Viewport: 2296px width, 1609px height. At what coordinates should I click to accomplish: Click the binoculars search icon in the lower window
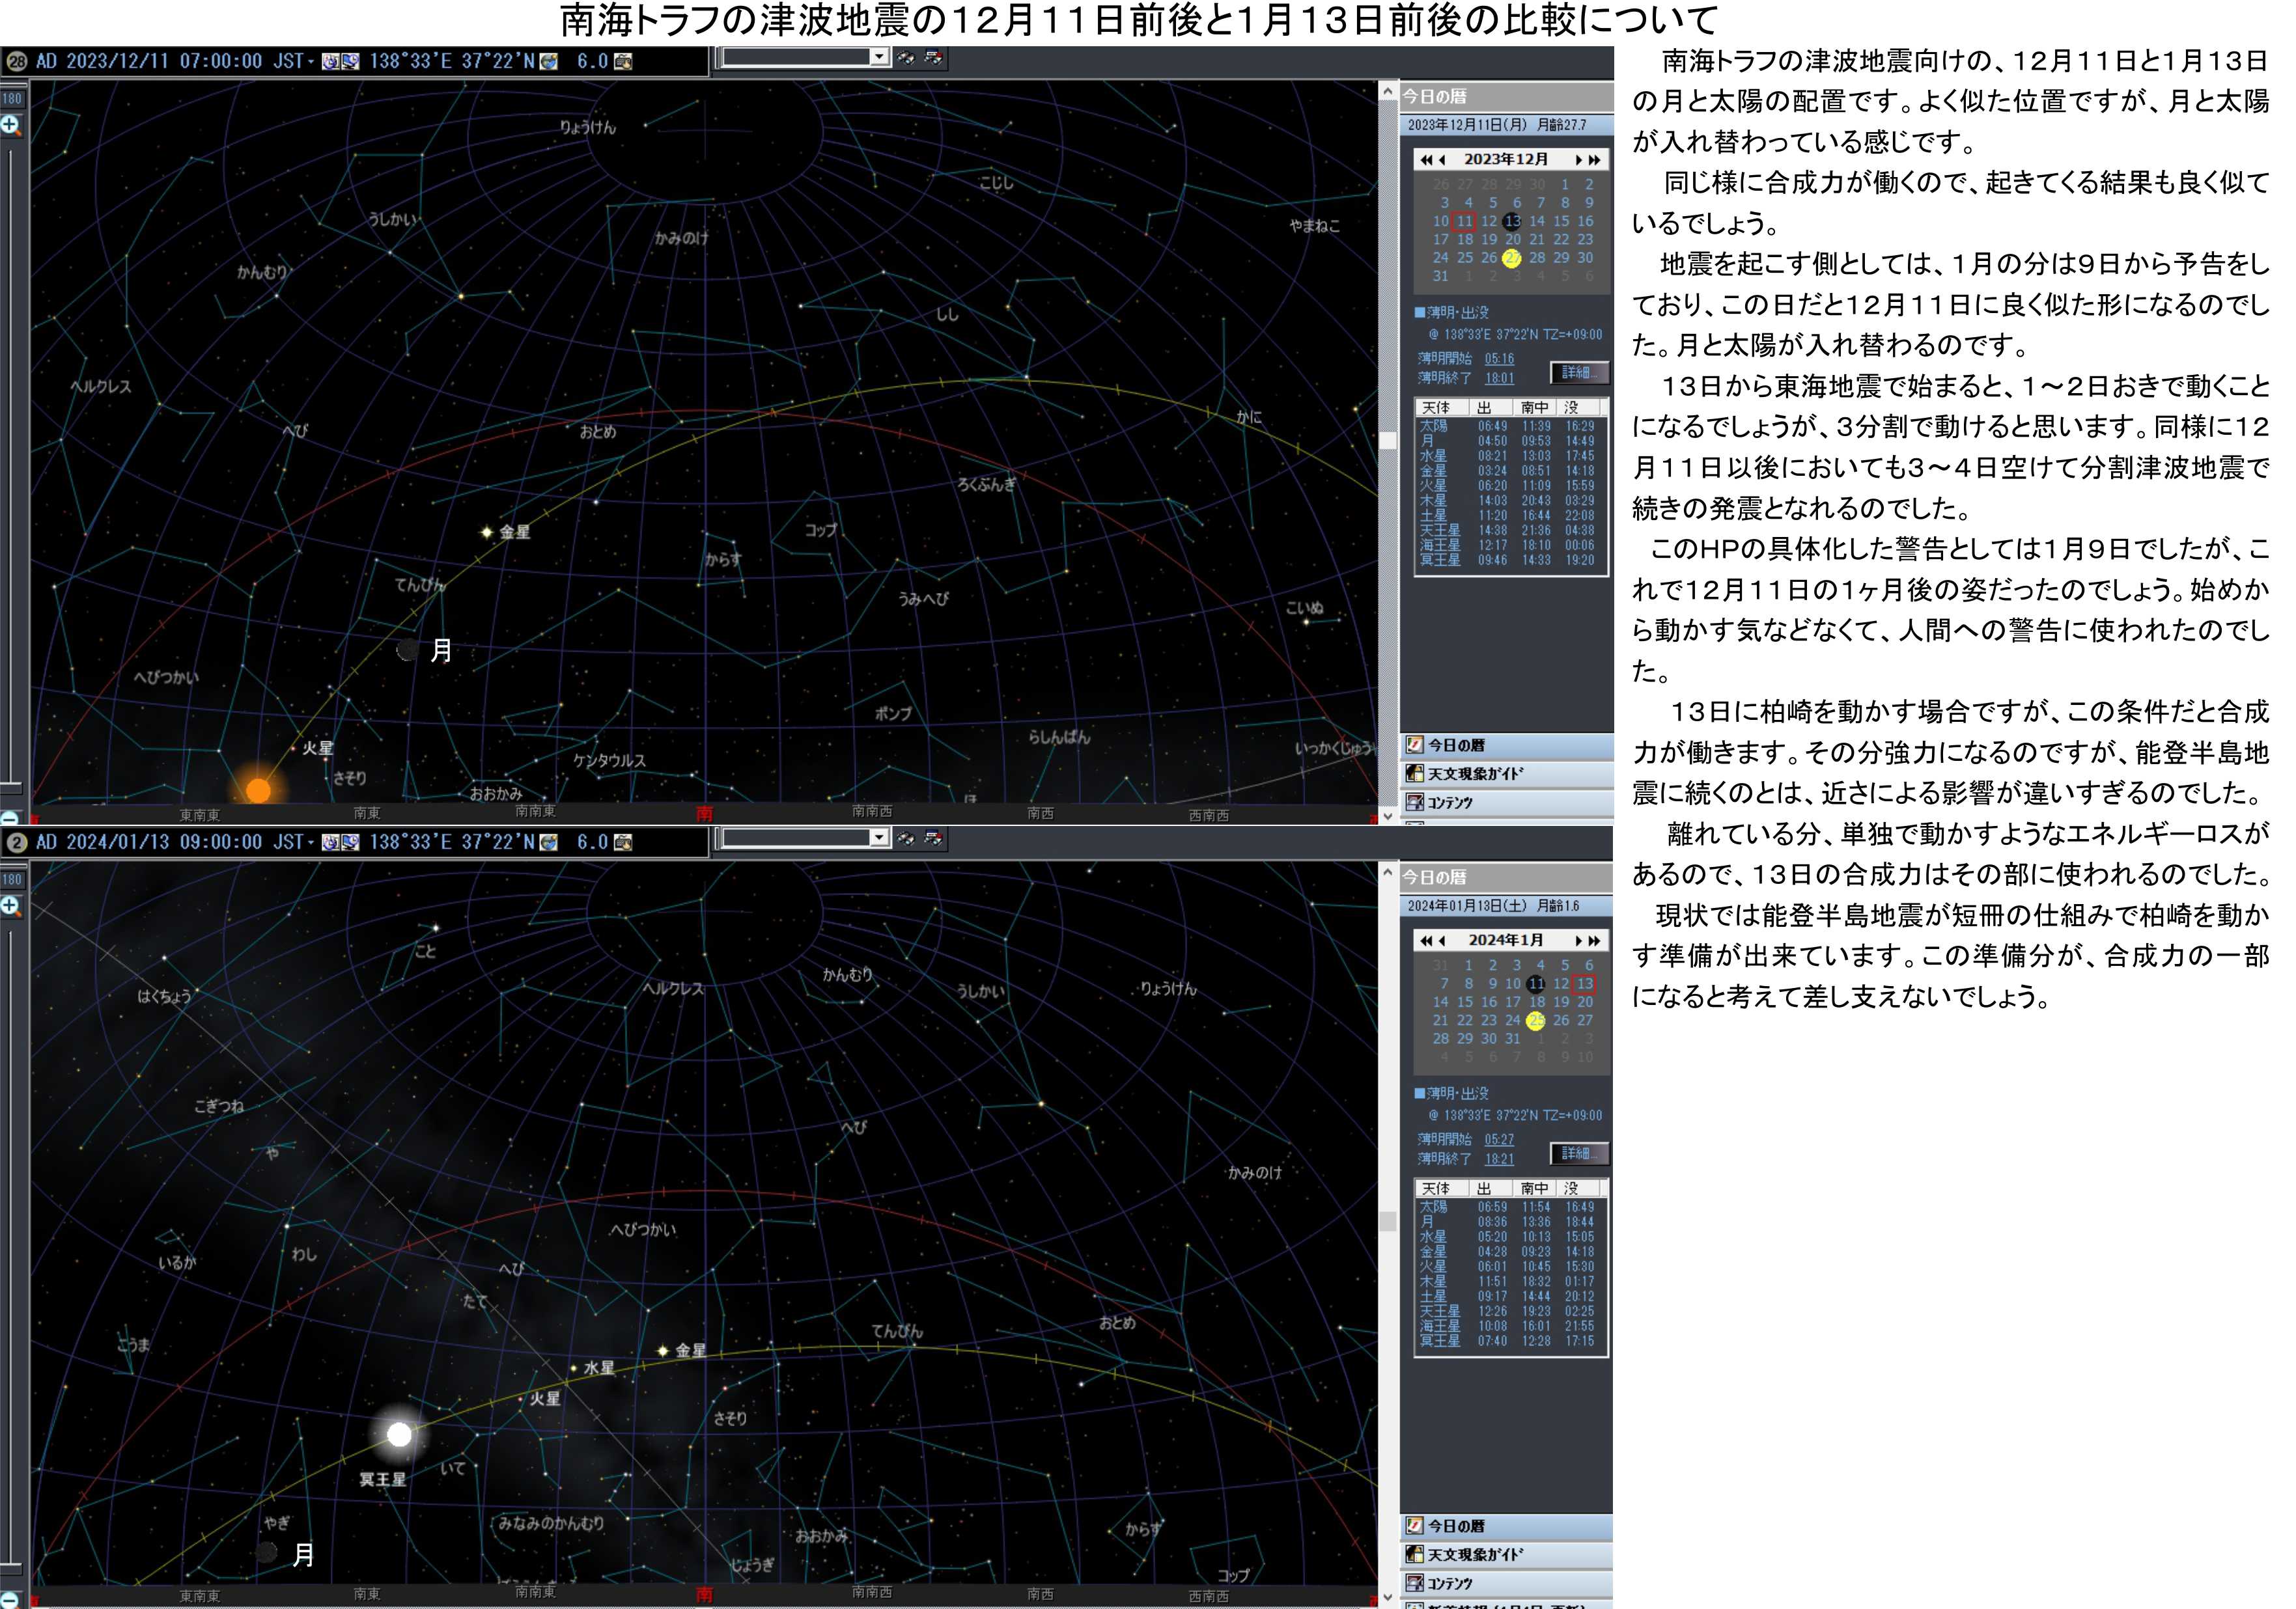tap(905, 838)
